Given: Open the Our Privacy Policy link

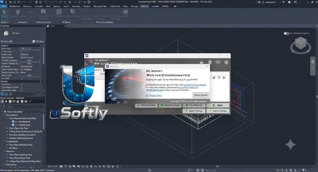Looking at the screenshot, I should point(154,96).
